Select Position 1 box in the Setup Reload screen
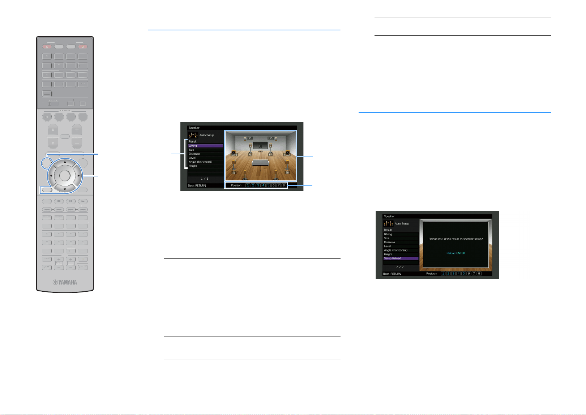The height and width of the screenshot is (415, 586). (443, 274)
